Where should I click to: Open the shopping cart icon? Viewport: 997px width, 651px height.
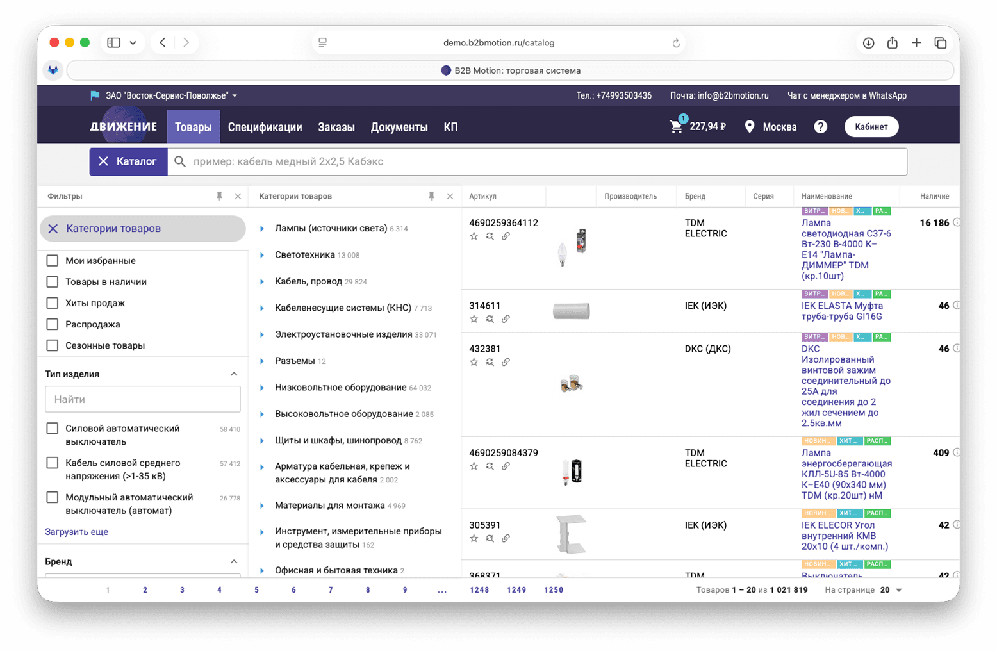[x=677, y=126]
